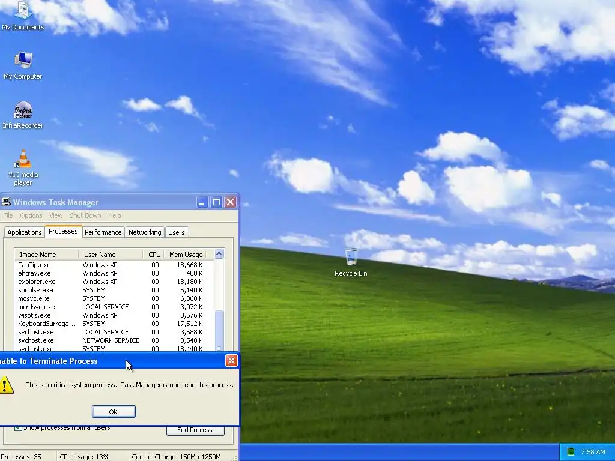Click the warning icon in error dialog
Screen dimensions: 615x461
coord(5,385)
